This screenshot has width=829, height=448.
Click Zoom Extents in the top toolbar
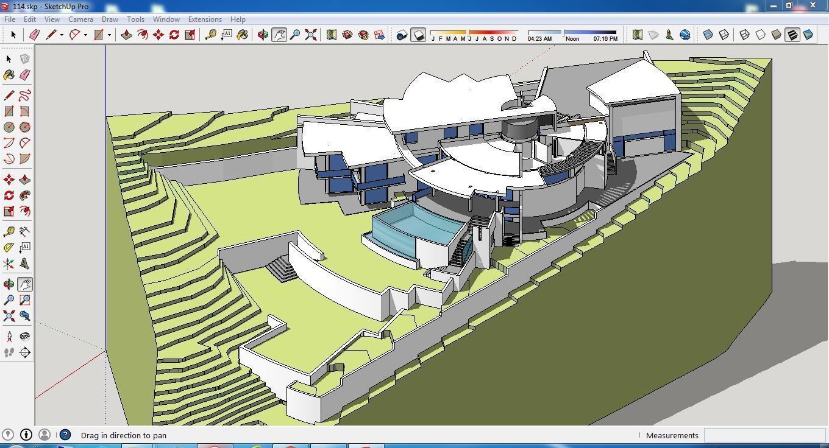(x=311, y=35)
